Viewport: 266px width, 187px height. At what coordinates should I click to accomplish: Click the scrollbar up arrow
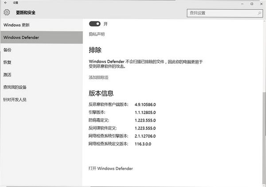click(264, 21)
